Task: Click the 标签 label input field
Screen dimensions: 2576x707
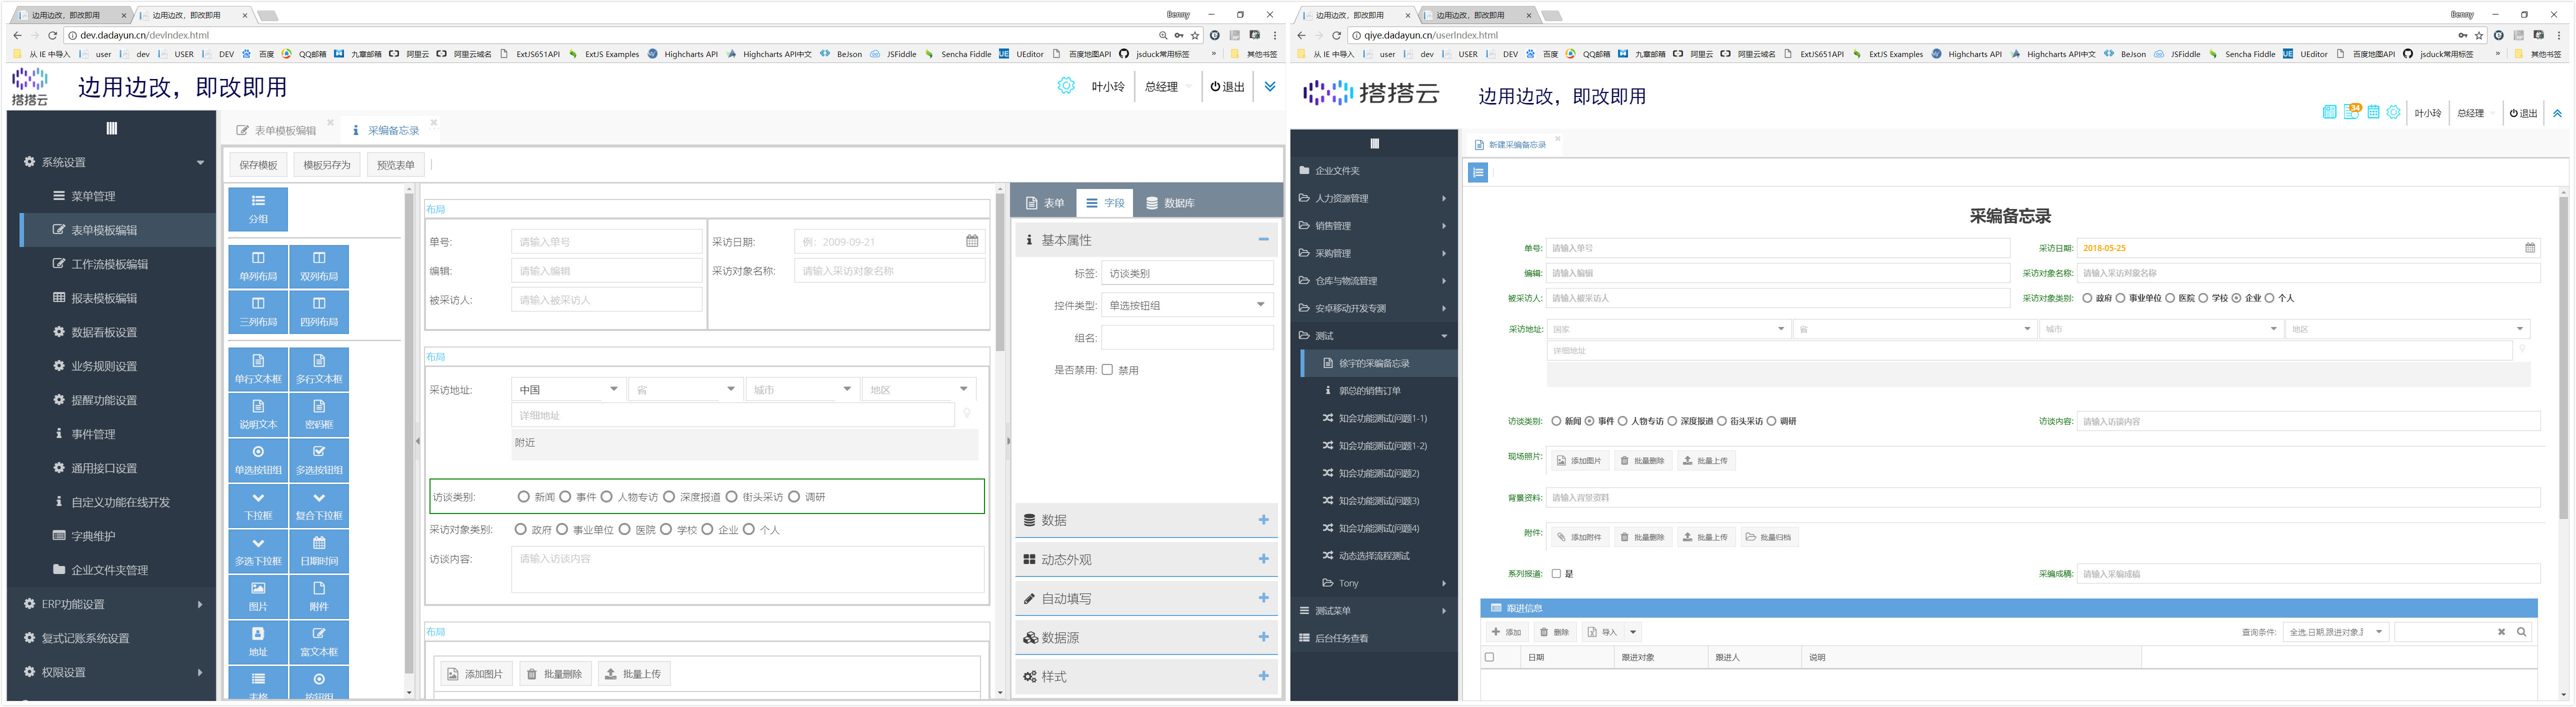Action: [x=1187, y=273]
